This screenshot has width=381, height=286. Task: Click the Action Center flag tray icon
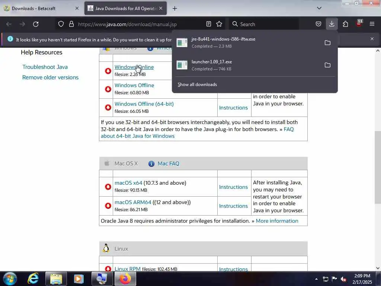coord(334,279)
